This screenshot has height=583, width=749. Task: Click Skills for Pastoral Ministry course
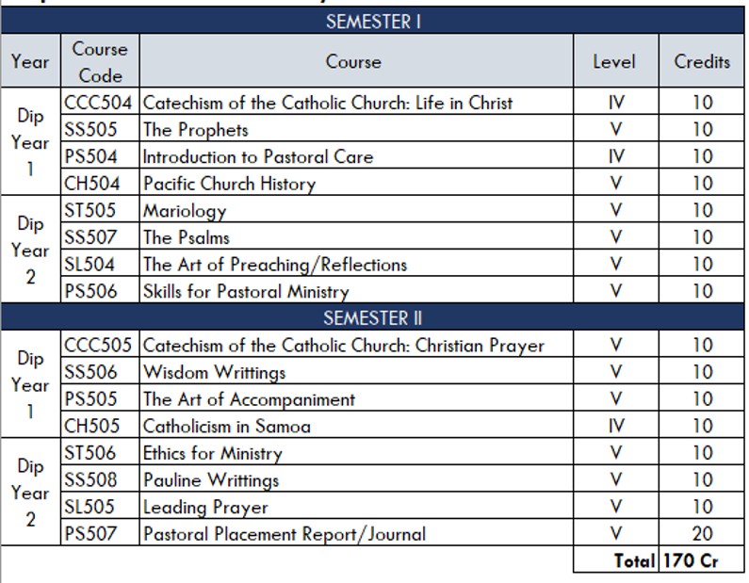coord(246,292)
